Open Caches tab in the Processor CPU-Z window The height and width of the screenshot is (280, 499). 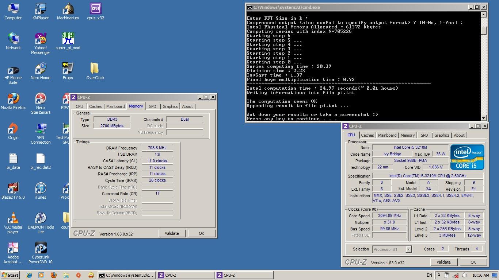coord(367,135)
